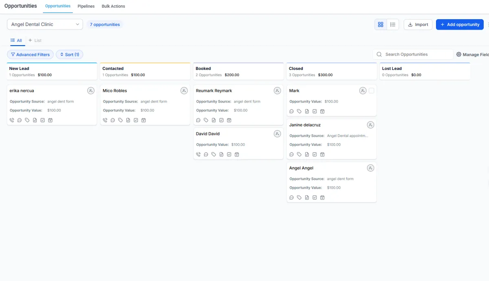Switch to the list view layout
Screen dimensions: 489x281
click(393, 24)
